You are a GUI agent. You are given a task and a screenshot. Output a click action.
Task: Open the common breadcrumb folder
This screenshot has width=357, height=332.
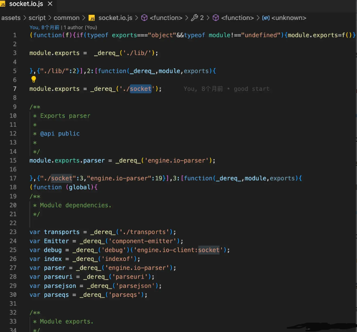[67, 18]
